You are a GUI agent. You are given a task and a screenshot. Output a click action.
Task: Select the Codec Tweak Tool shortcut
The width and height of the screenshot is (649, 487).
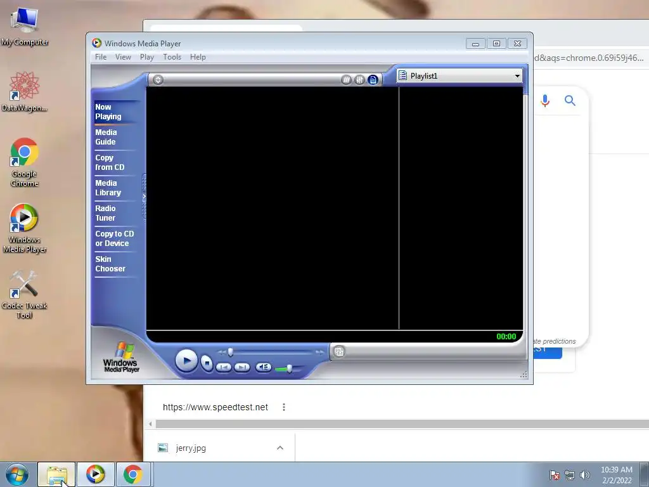(x=25, y=294)
